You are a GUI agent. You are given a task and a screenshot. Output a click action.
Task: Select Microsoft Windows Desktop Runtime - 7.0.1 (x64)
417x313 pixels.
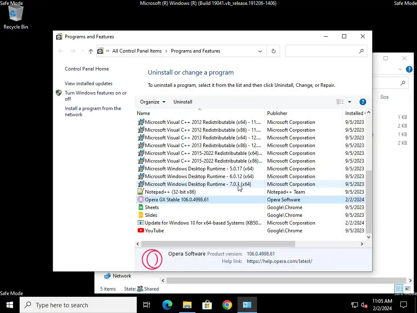[x=250, y=184]
